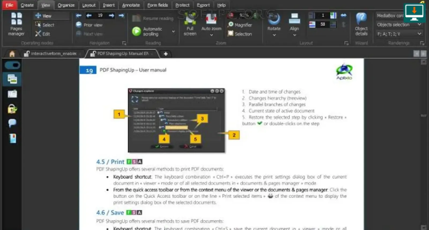Go to the first page arrow
The image size is (429, 230).
click(x=79, y=16)
